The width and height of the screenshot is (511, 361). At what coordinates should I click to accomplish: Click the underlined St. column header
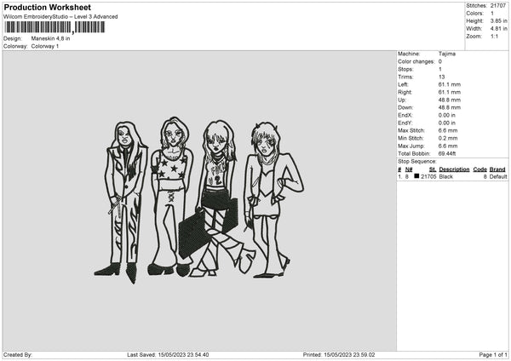433,169
